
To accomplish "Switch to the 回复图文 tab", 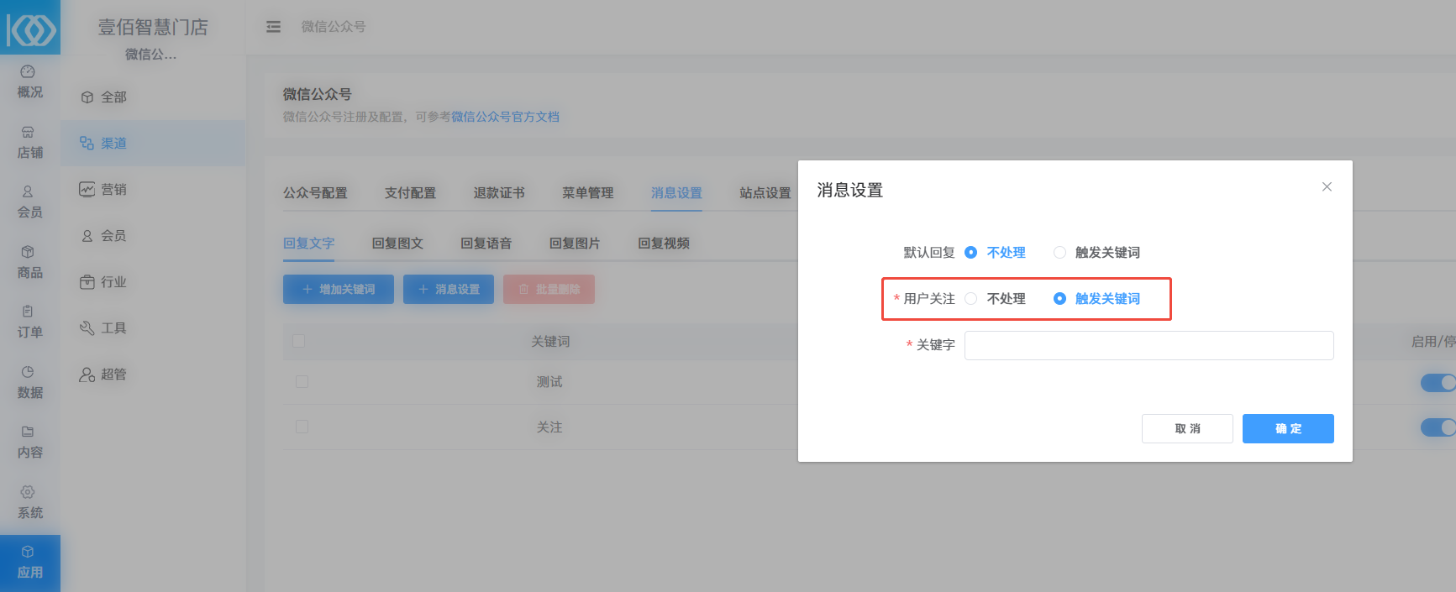I will coord(397,244).
